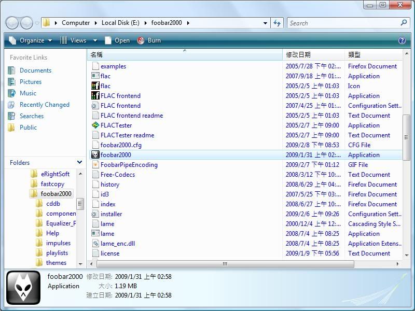Launch the foobar2000 application
This screenshot has height=311, width=415.
[115, 154]
